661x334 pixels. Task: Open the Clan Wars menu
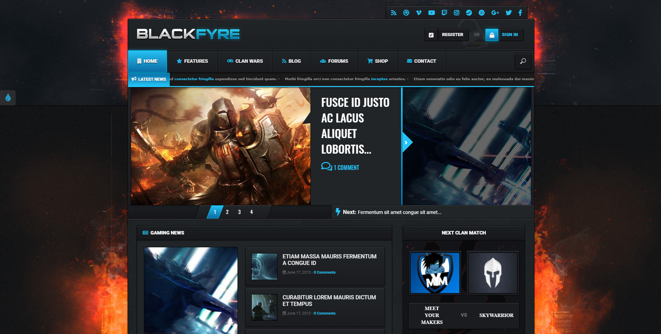click(245, 61)
